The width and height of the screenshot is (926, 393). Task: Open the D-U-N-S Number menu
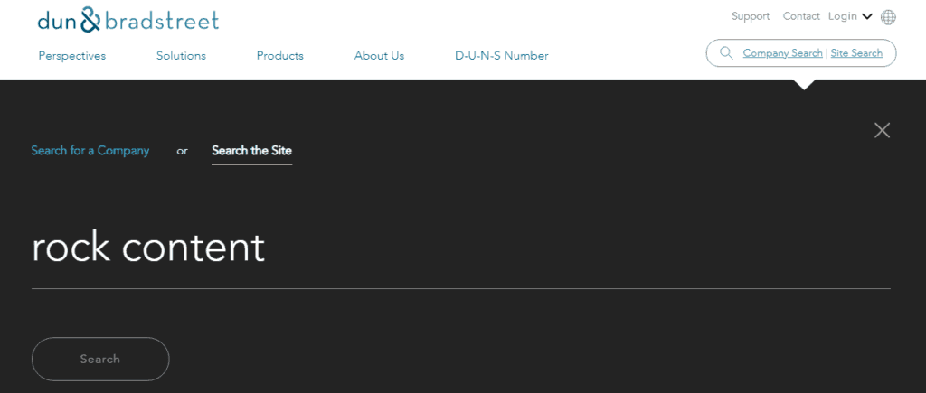[501, 56]
